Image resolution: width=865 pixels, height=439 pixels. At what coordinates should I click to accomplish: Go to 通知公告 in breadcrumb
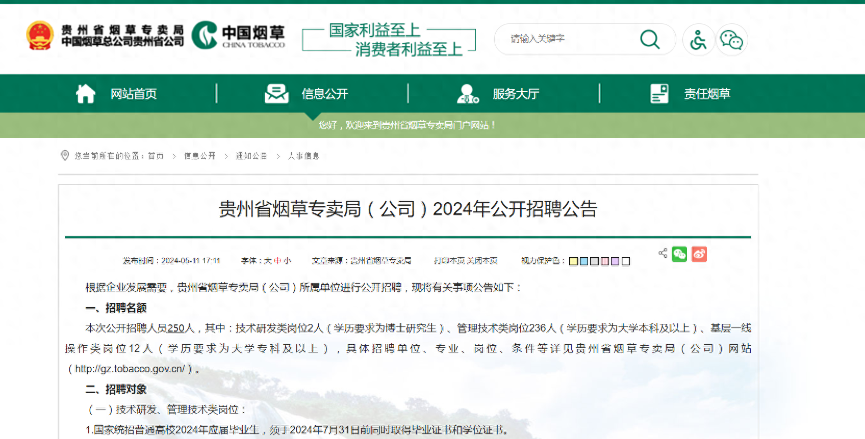tap(251, 156)
